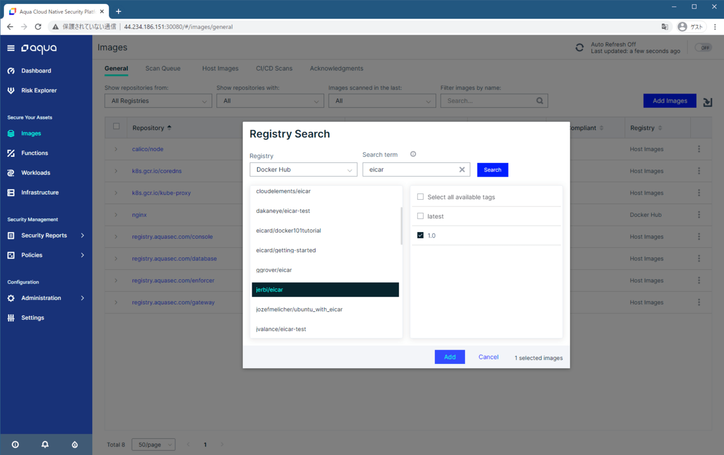The width and height of the screenshot is (724, 455).
Task: Open the hamburger menu in sidebar
Action: point(11,49)
